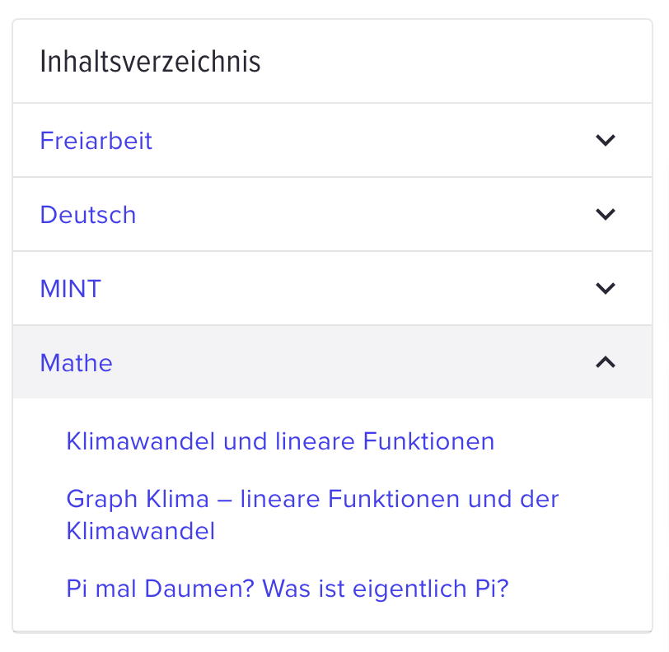This screenshot has width=669, height=652.
Task: Click empty space in Deutsch row
Action: (x=363, y=214)
